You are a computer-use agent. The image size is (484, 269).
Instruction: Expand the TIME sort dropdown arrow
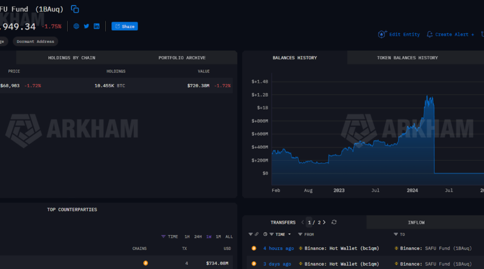(290, 235)
